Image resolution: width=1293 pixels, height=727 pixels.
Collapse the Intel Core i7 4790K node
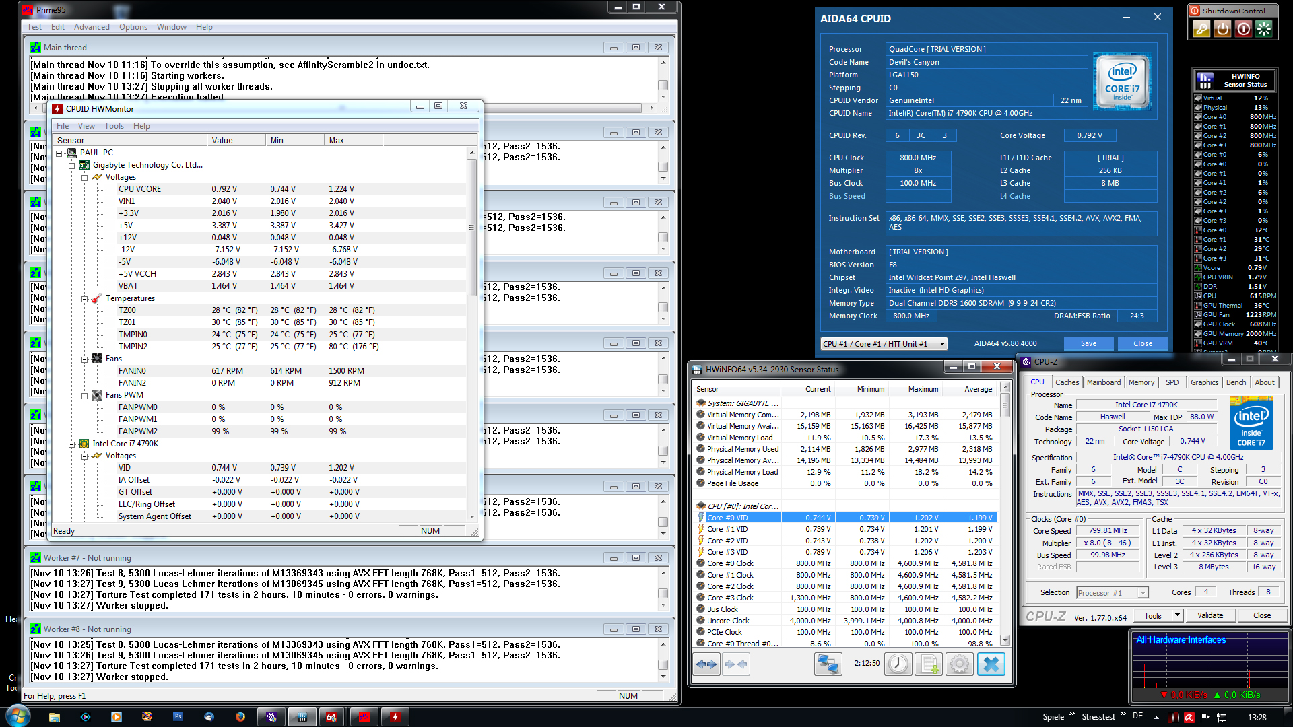72,444
